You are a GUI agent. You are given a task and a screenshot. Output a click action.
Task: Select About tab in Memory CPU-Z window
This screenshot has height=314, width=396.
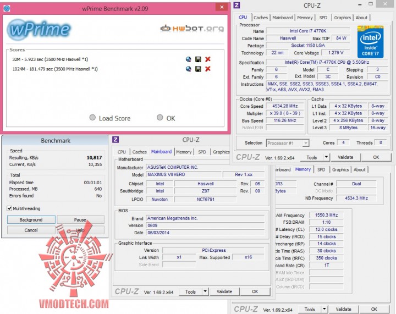point(359,169)
